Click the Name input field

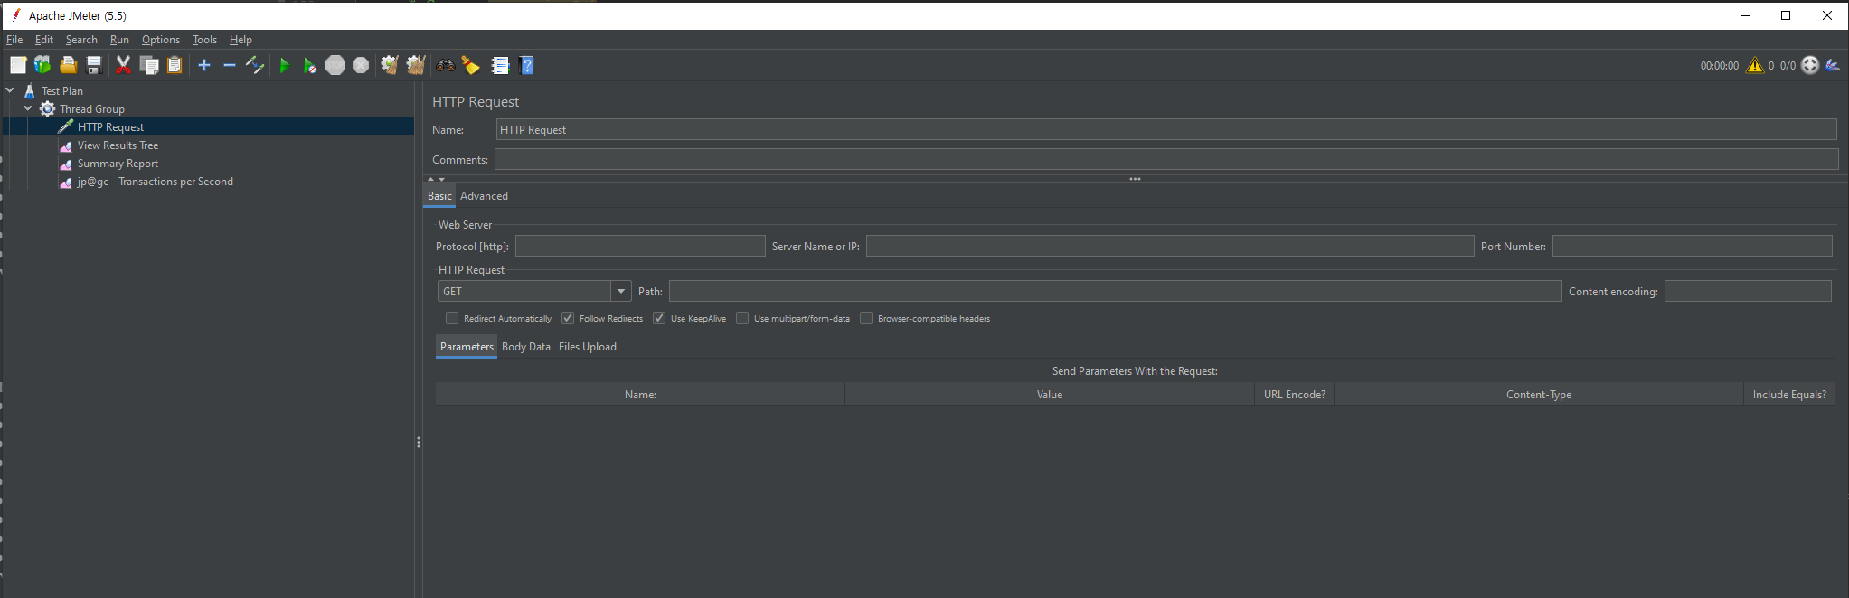click(1166, 129)
